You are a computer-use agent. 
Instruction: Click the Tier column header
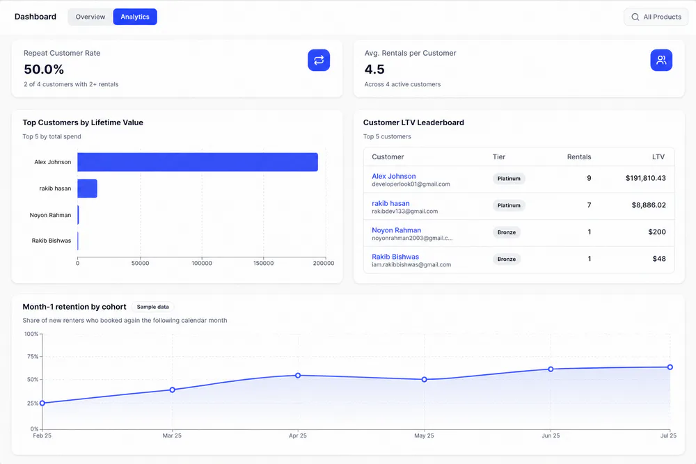click(x=499, y=157)
